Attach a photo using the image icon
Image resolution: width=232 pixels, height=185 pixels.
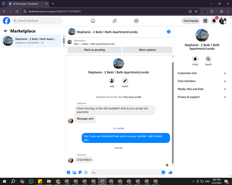pos(74,173)
